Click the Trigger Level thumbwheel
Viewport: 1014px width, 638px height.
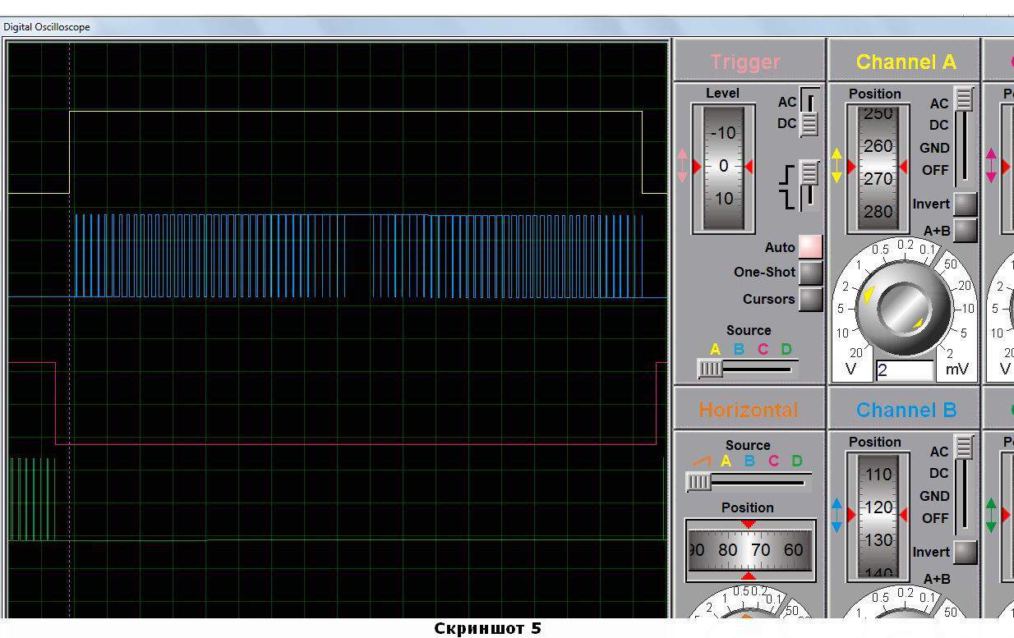(723, 167)
